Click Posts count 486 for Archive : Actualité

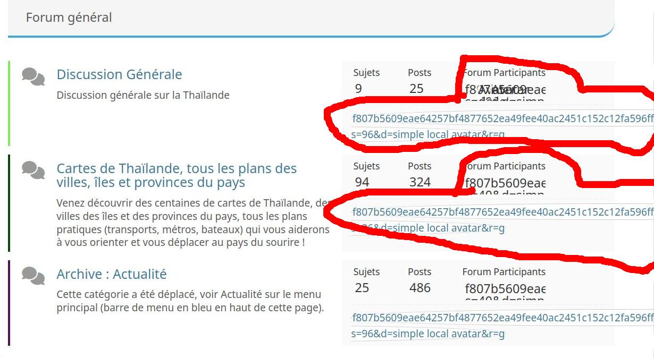(420, 288)
